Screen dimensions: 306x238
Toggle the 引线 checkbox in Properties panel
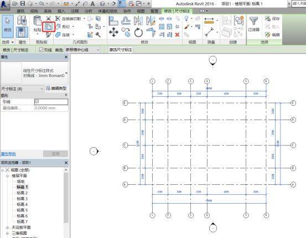pyautogui.click(x=37, y=102)
